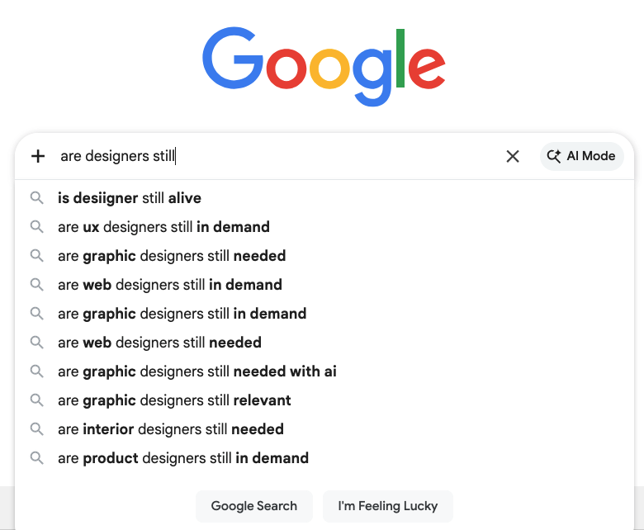Clear the search text with X icon
644x530 pixels.
coord(513,156)
